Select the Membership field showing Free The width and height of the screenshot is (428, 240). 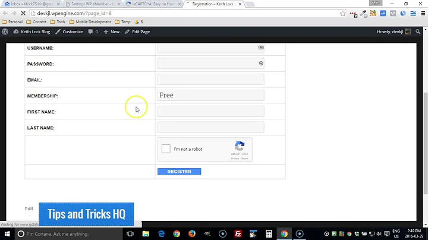210,95
